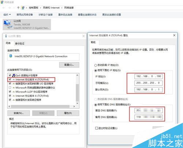This screenshot has height=148, width=183.
Task: Expand breadcrumb chevron after 网络和 Internet
Action: 62,8
